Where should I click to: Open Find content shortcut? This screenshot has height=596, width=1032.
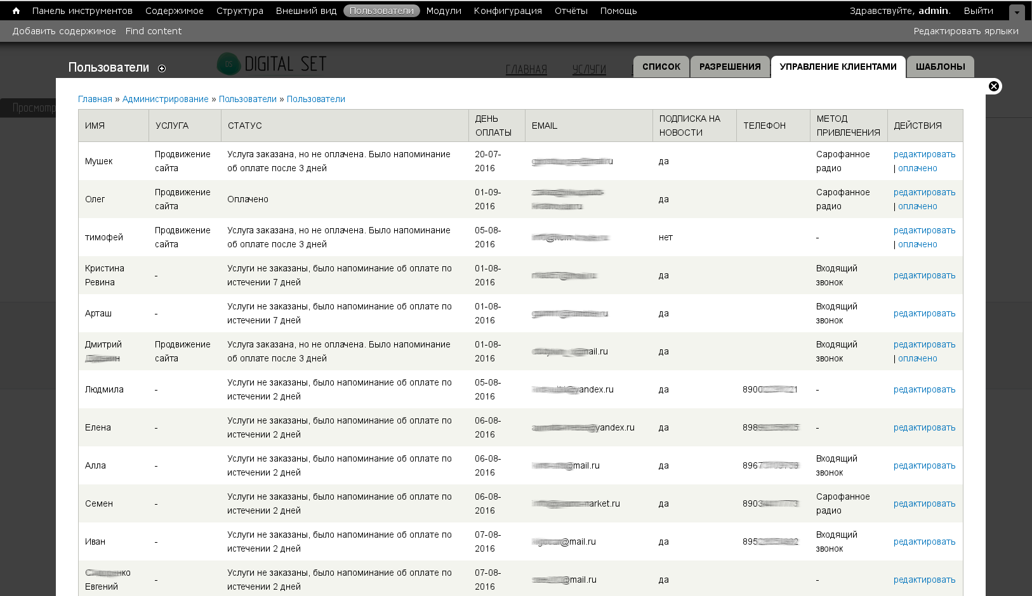click(x=153, y=31)
